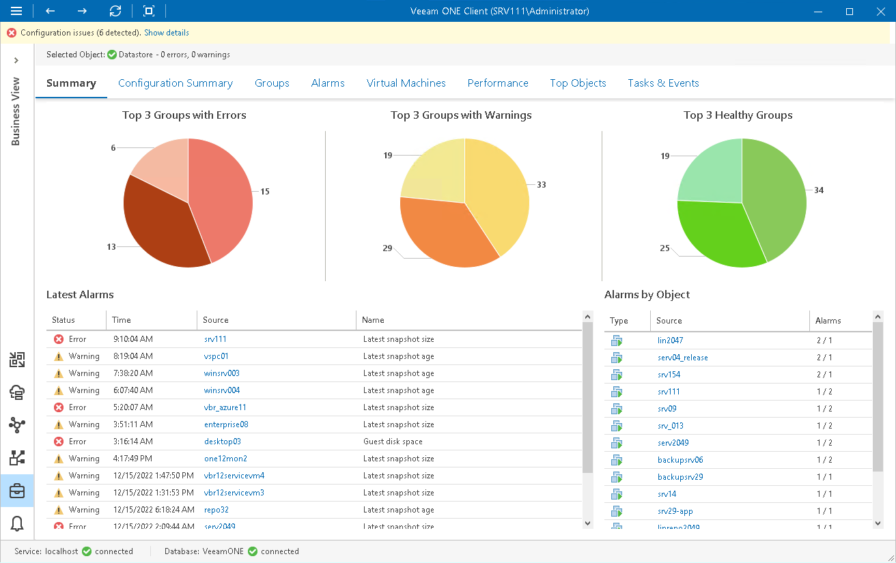
Task: Open source winsrv003 link
Action: coord(222,373)
